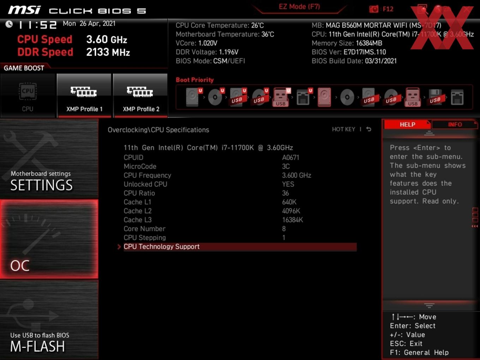Image resolution: width=480 pixels, height=360 pixels.
Task: Collapse help panel using top handle
Action: (429, 133)
